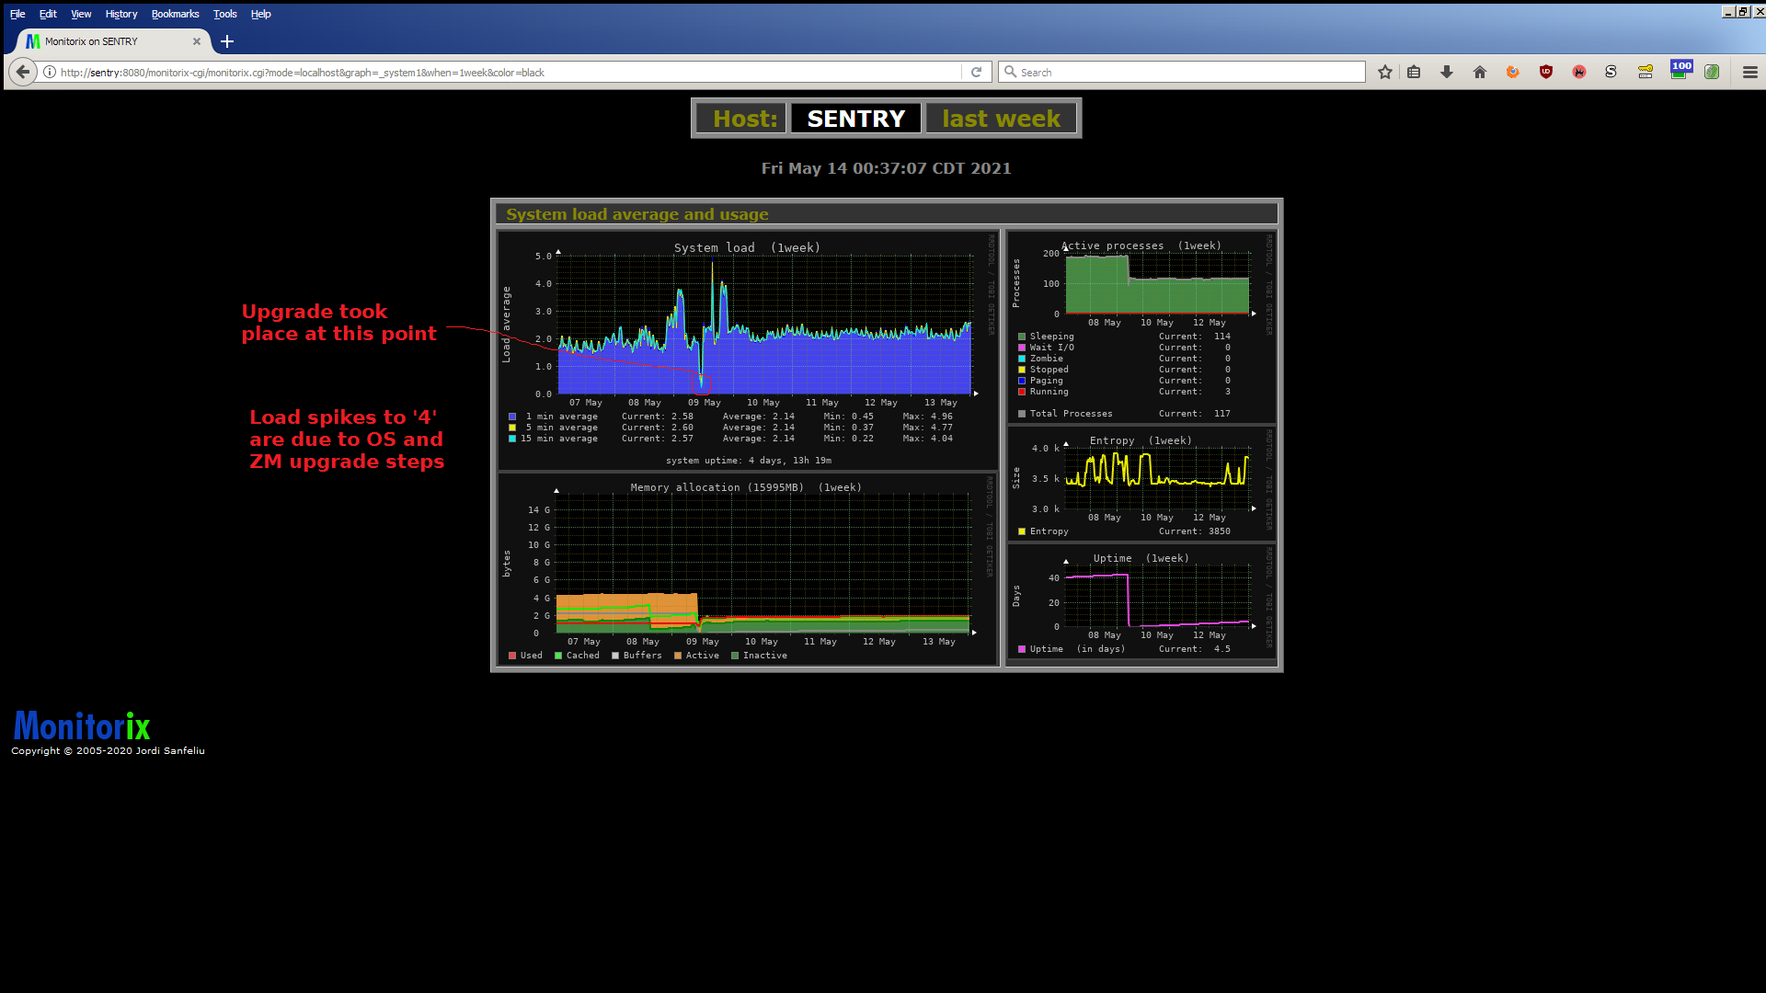The image size is (1766, 993).
Task: Click the 'last week' header label
Action: 1001,119
